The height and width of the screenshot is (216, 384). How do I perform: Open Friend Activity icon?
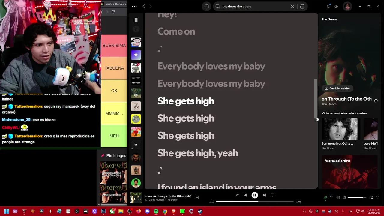tap(336, 6)
